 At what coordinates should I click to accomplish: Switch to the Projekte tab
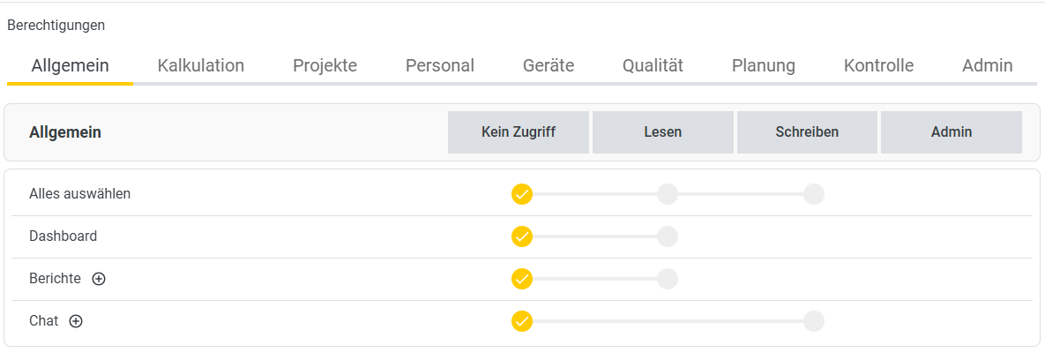(x=325, y=66)
